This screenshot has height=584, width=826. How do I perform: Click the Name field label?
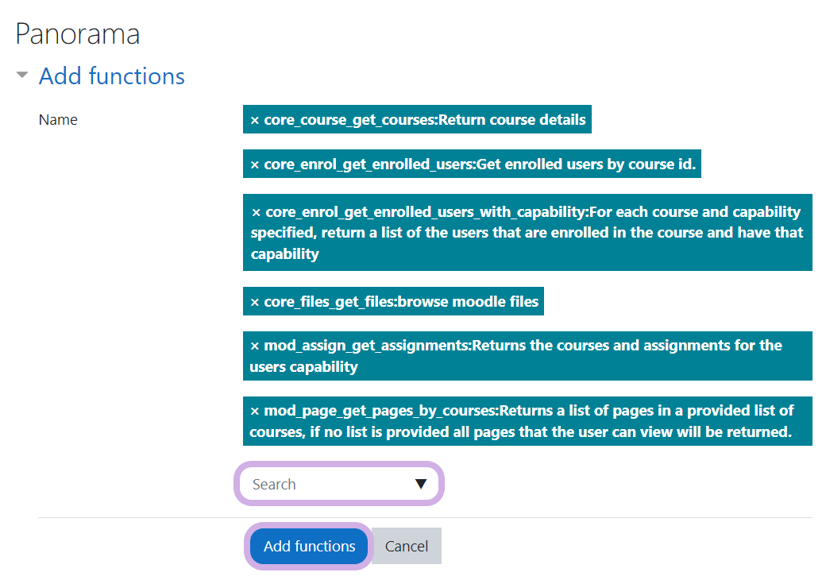click(x=58, y=120)
